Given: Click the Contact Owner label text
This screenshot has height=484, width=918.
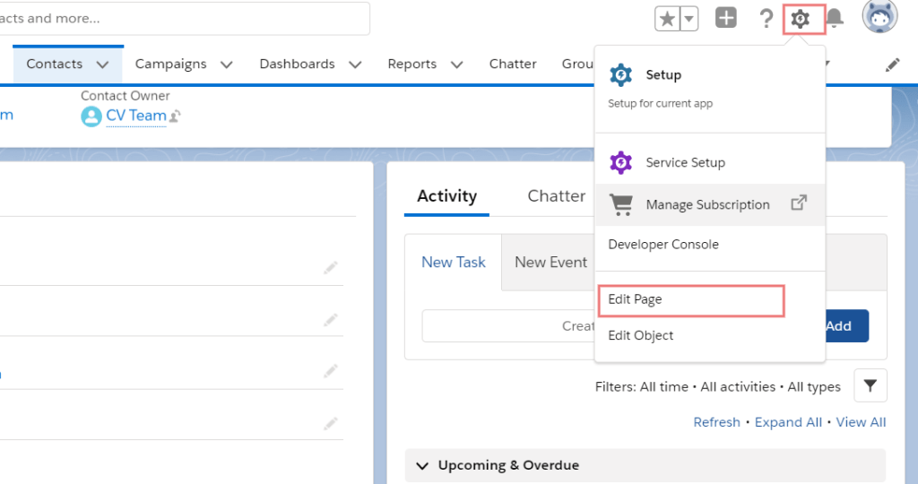Looking at the screenshot, I should coord(126,96).
